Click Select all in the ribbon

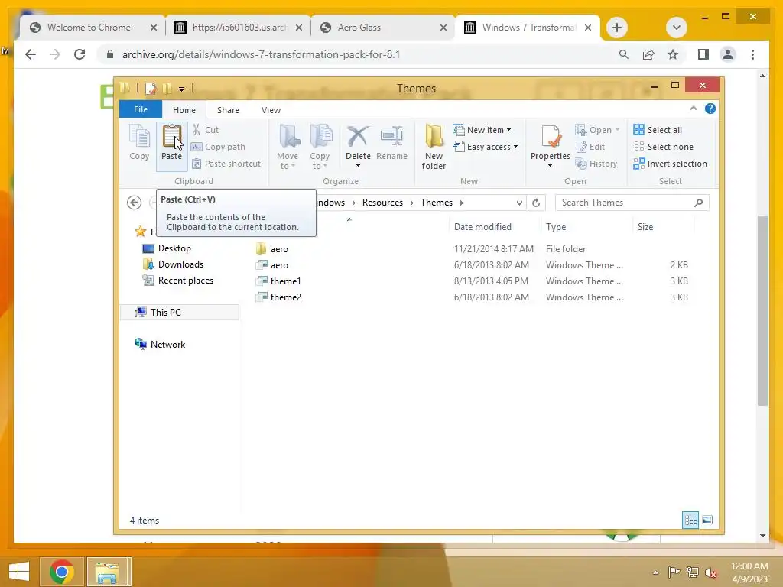(657, 130)
